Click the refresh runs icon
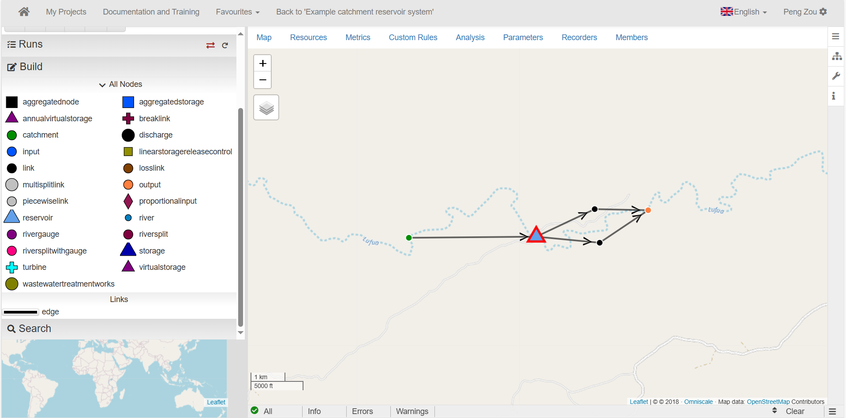Screen dimensions: 846x418 (225, 45)
